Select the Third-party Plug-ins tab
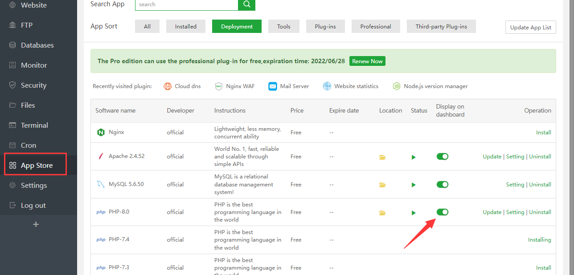Image resolution: width=574 pixels, height=275 pixels. [441, 26]
